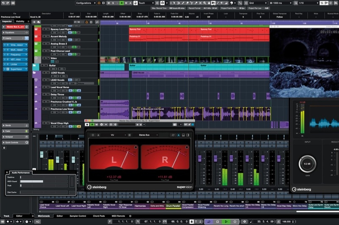The height and width of the screenshot is (225, 339).
Task: Open lower zone tab setup gear
Action: (x=130, y=216)
